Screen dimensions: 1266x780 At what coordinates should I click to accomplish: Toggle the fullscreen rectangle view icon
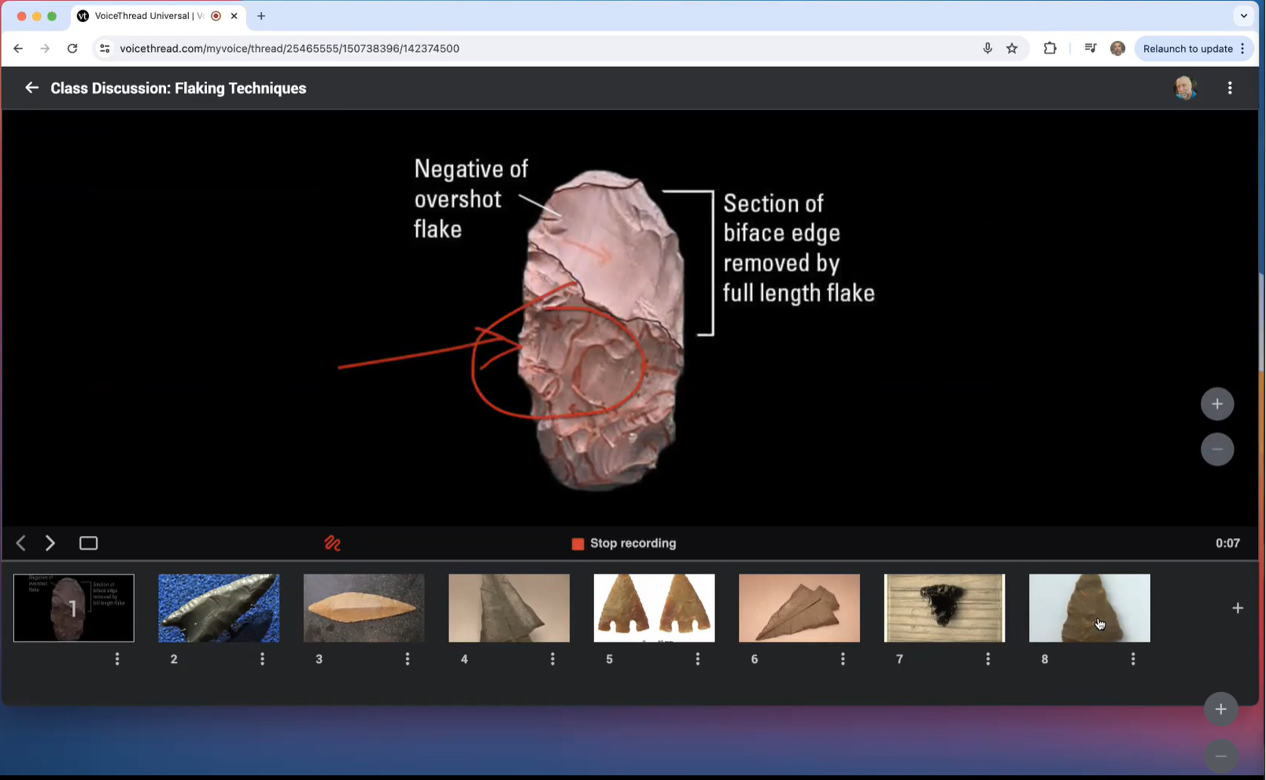pyautogui.click(x=88, y=543)
